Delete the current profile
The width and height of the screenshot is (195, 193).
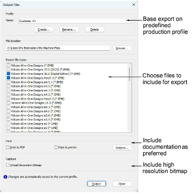[x=95, y=30]
